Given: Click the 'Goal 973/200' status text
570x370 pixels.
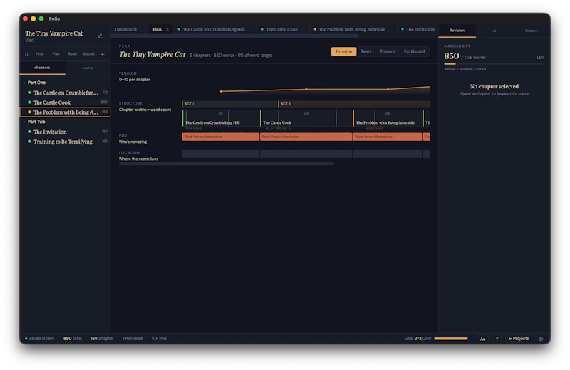Looking at the screenshot, I should (x=418, y=339).
